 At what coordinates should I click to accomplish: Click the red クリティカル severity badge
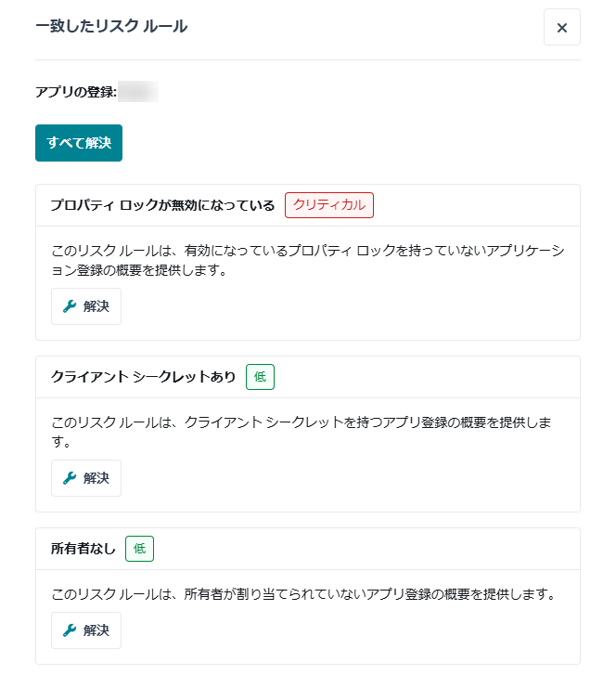click(x=329, y=205)
